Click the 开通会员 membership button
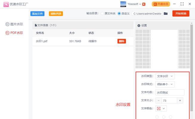 [161, 4]
